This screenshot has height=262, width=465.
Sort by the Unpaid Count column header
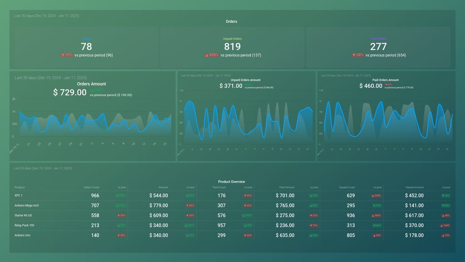point(347,187)
